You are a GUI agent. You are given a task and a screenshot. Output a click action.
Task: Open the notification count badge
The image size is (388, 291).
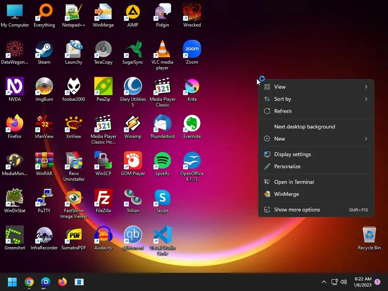tap(377, 282)
